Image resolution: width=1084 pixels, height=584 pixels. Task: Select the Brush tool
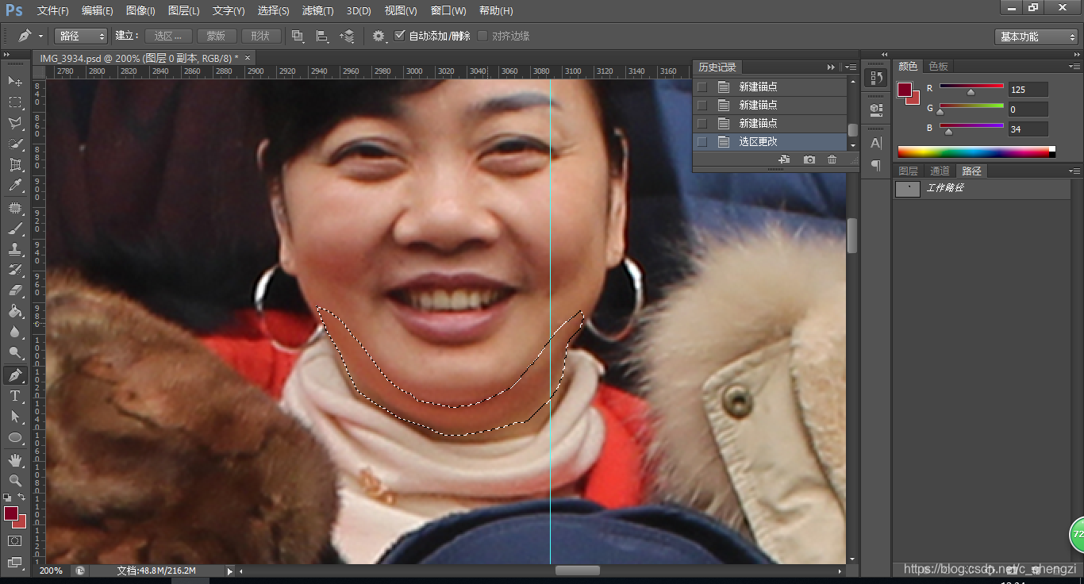coord(15,229)
